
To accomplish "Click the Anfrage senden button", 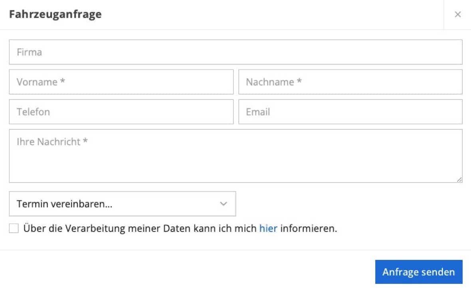I will [419, 272].
